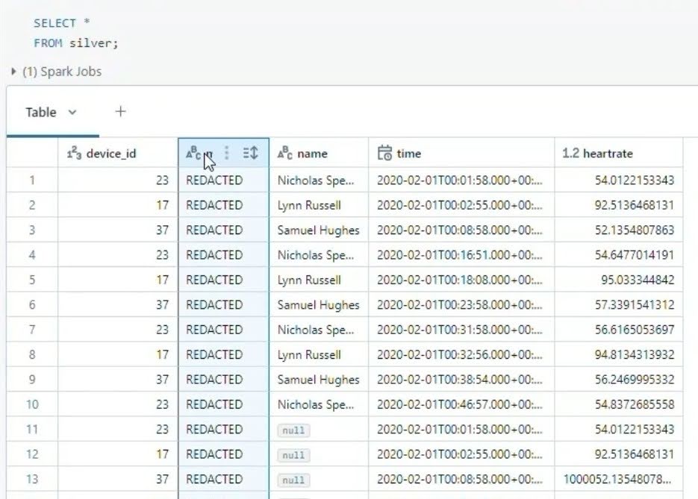This screenshot has width=698, height=499.
Task: Click device_id value 37 in row 3
Action: (x=163, y=230)
